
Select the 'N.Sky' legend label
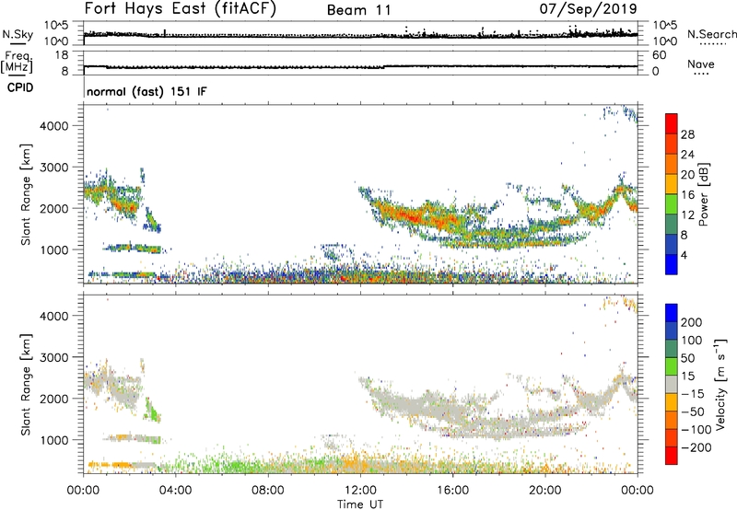pyautogui.click(x=18, y=34)
